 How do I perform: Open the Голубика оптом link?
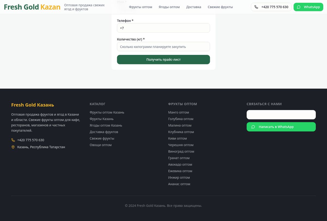coord(181,119)
